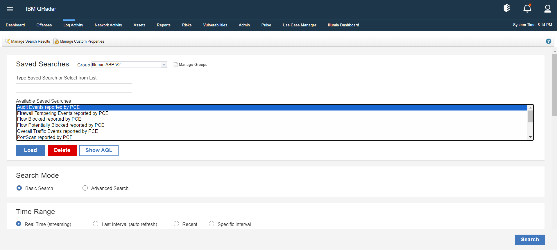Select Firewall Tampering Events reported by PCE
557x250 pixels.
(272, 113)
